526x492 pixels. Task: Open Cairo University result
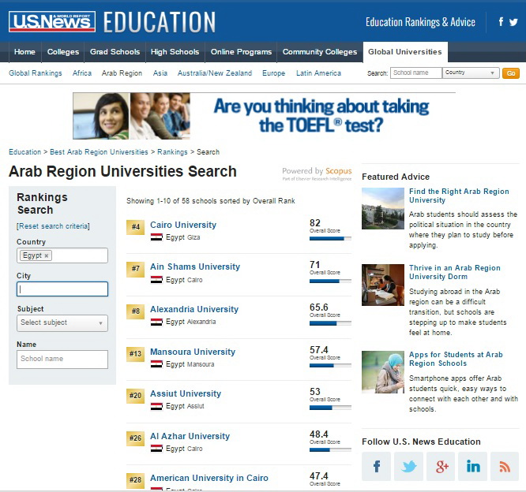[x=183, y=225]
